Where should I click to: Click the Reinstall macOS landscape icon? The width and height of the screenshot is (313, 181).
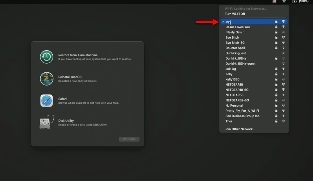pos(46,79)
